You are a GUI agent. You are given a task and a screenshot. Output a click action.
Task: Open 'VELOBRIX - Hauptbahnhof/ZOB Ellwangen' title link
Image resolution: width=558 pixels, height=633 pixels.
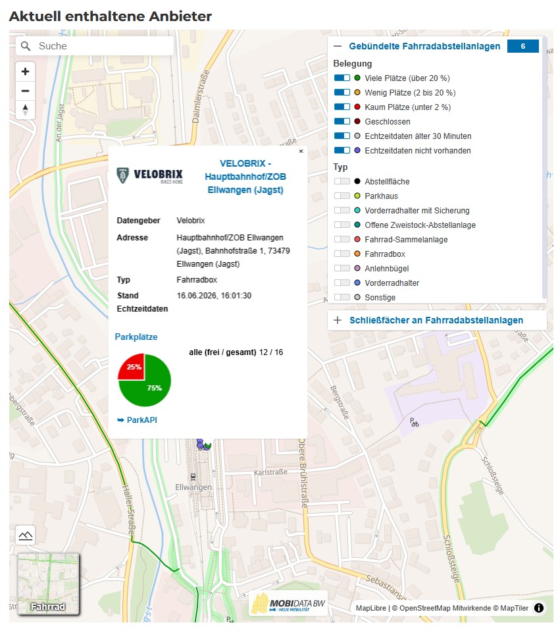pos(245,177)
